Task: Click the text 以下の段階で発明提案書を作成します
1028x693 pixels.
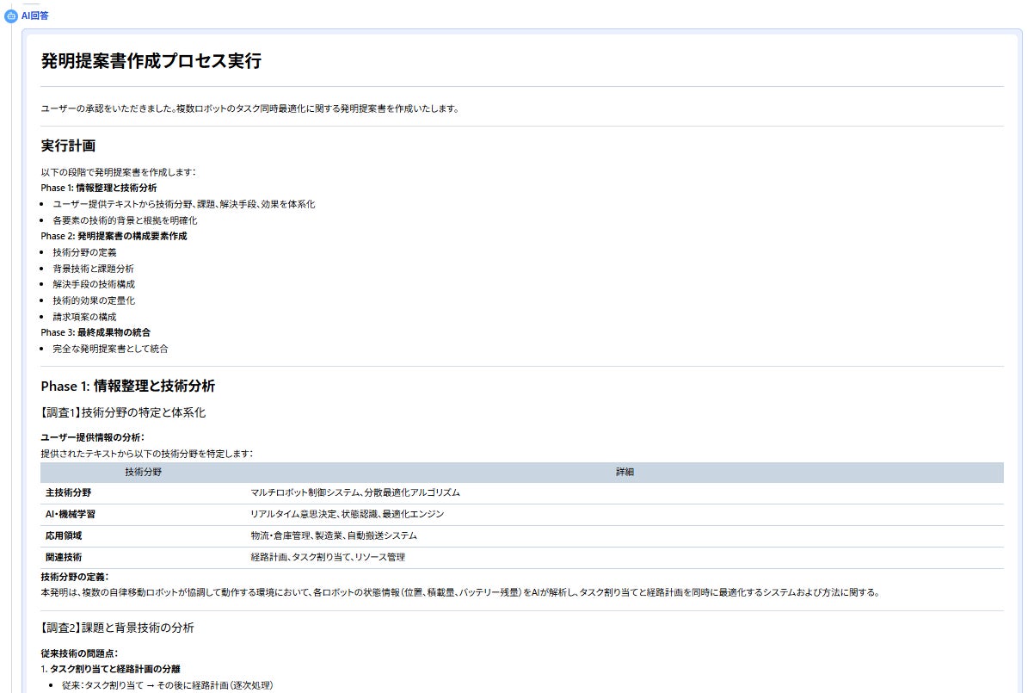Action: (x=118, y=172)
